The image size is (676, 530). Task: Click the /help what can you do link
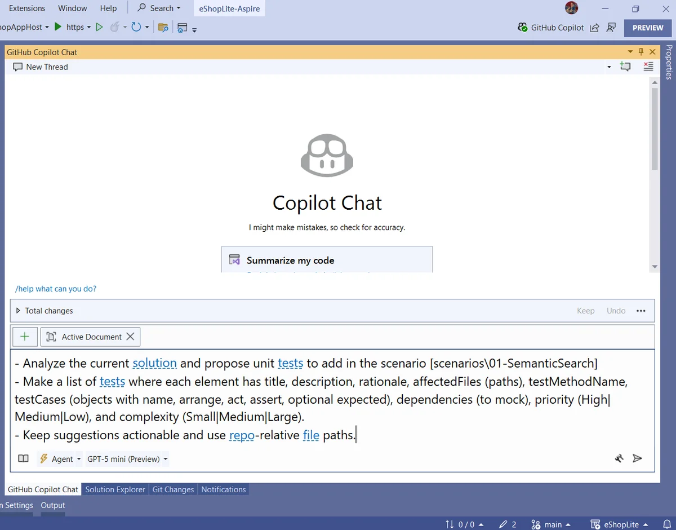pyautogui.click(x=56, y=289)
